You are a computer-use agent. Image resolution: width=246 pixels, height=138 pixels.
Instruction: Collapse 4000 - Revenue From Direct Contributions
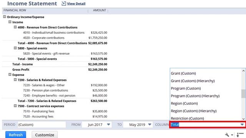click(x=15, y=27)
